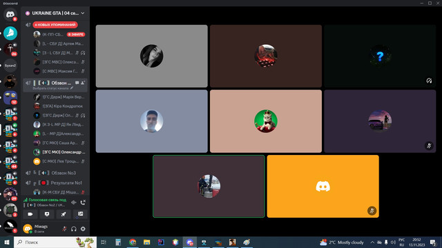442x248 pixels.
Task: Expand UKRAINE GTA server menu dropdown
Action: pyautogui.click(x=83, y=13)
